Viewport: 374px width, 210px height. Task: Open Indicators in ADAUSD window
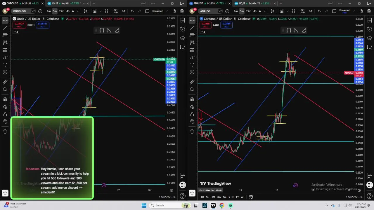pos(282,11)
